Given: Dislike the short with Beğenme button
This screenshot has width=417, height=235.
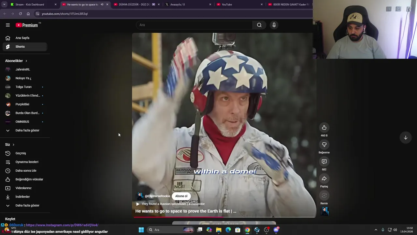Looking at the screenshot, I should click(324, 145).
